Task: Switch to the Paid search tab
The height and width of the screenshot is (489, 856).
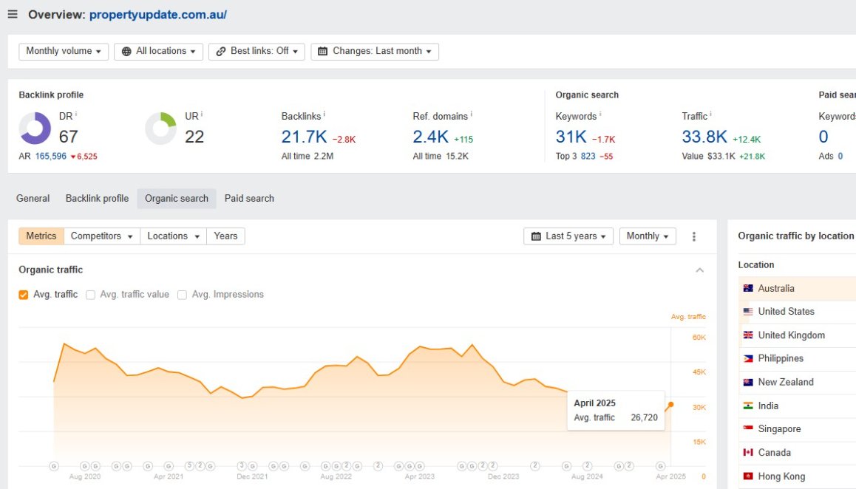Action: pos(249,199)
